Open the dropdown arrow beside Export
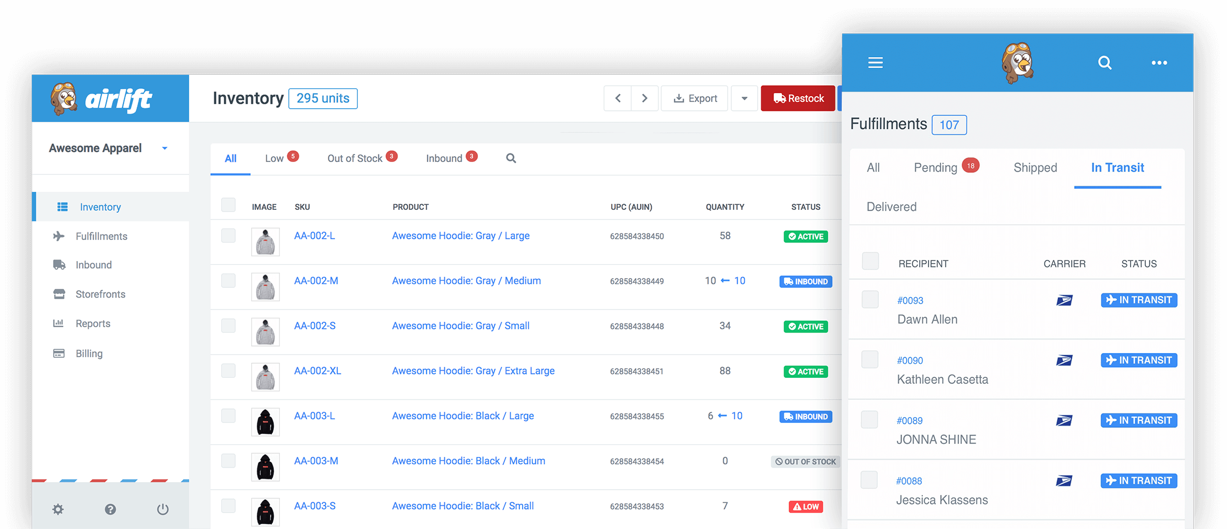1227x529 pixels. click(x=744, y=98)
